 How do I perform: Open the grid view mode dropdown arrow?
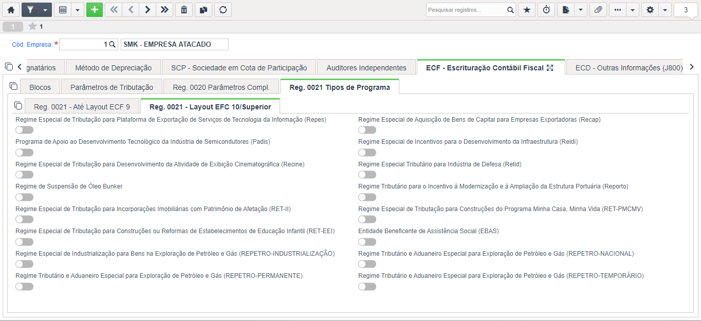pyautogui.click(x=78, y=10)
